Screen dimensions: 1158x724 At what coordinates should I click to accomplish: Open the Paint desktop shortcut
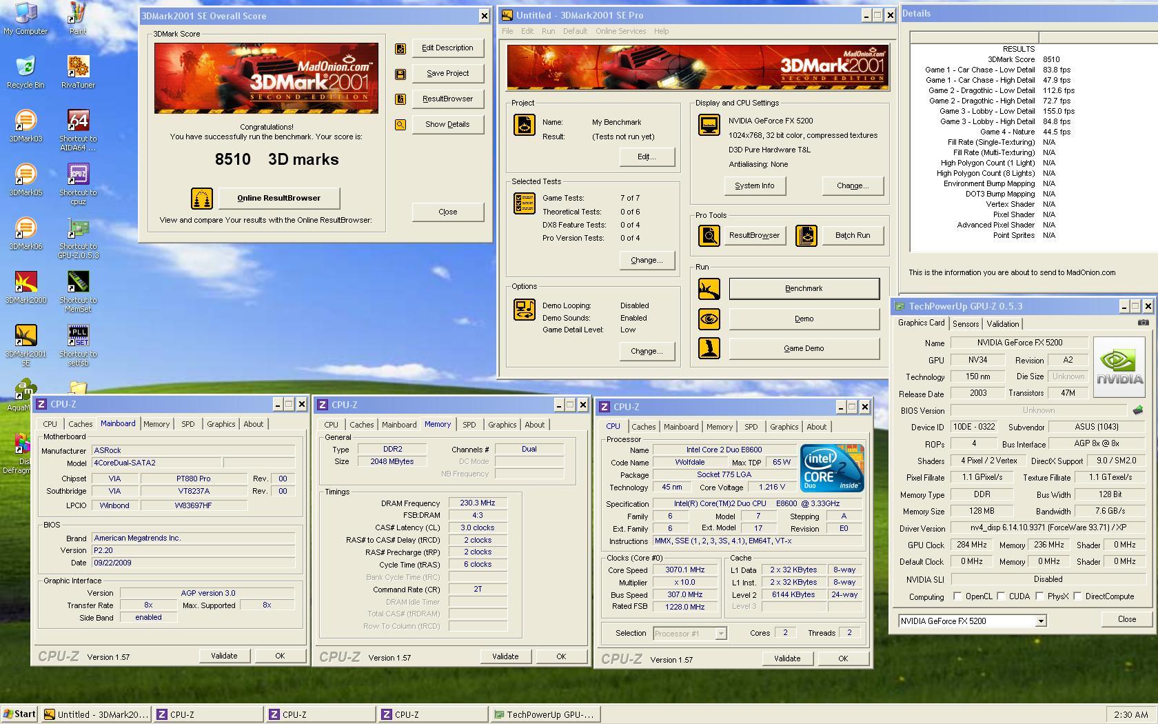tap(78, 19)
